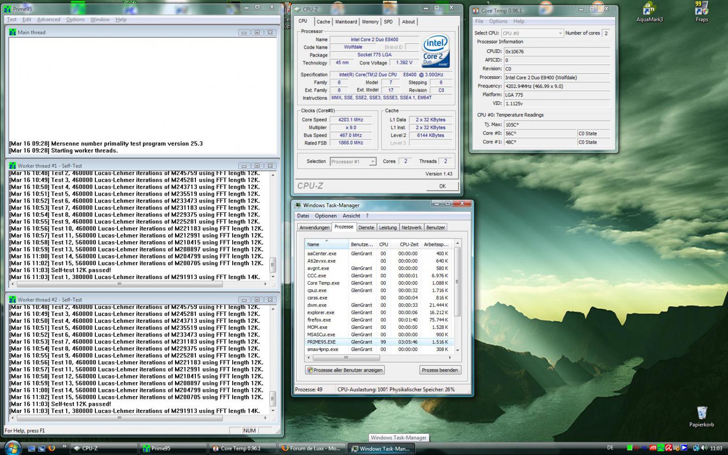Screen dimensions: 728x455
Task: Select the Core Temp.exe process row
Action: (379, 283)
